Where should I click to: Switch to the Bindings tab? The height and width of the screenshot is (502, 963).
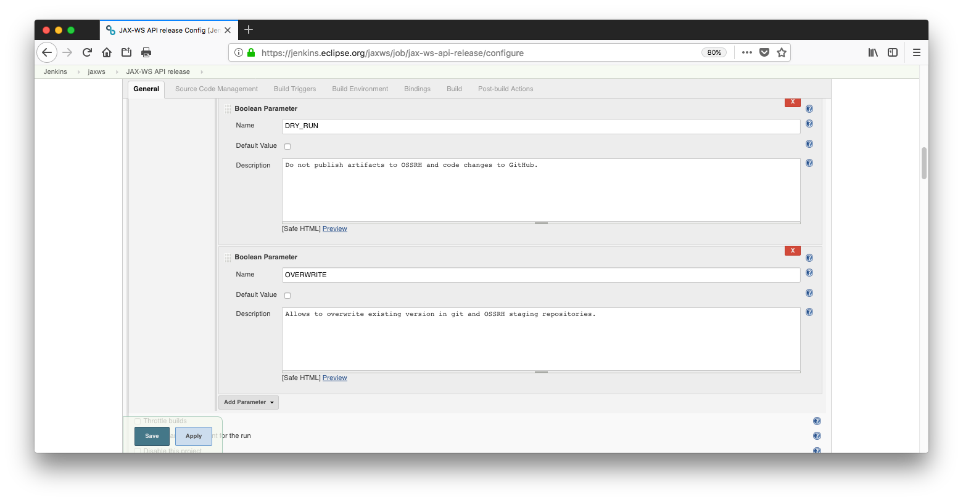click(417, 89)
